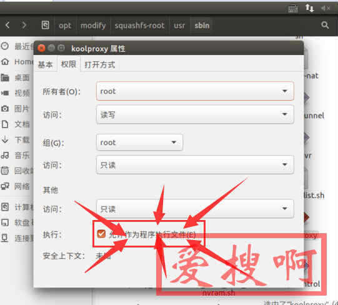Go to opt in path bar
The image size is (338, 305).
tap(65, 26)
